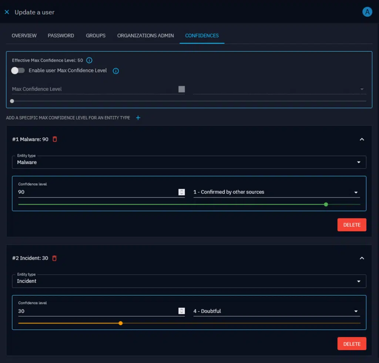The height and width of the screenshot is (363, 379).
Task: Click info icon beside Enable user Max Confidence
Action: [x=116, y=71]
